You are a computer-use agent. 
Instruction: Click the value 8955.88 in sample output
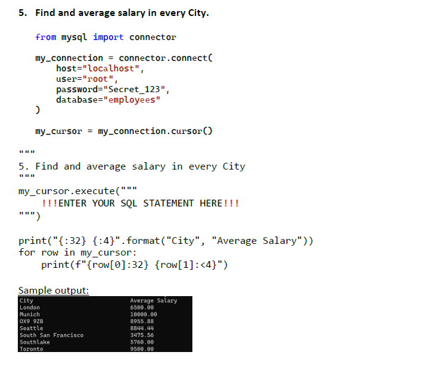[142, 321]
